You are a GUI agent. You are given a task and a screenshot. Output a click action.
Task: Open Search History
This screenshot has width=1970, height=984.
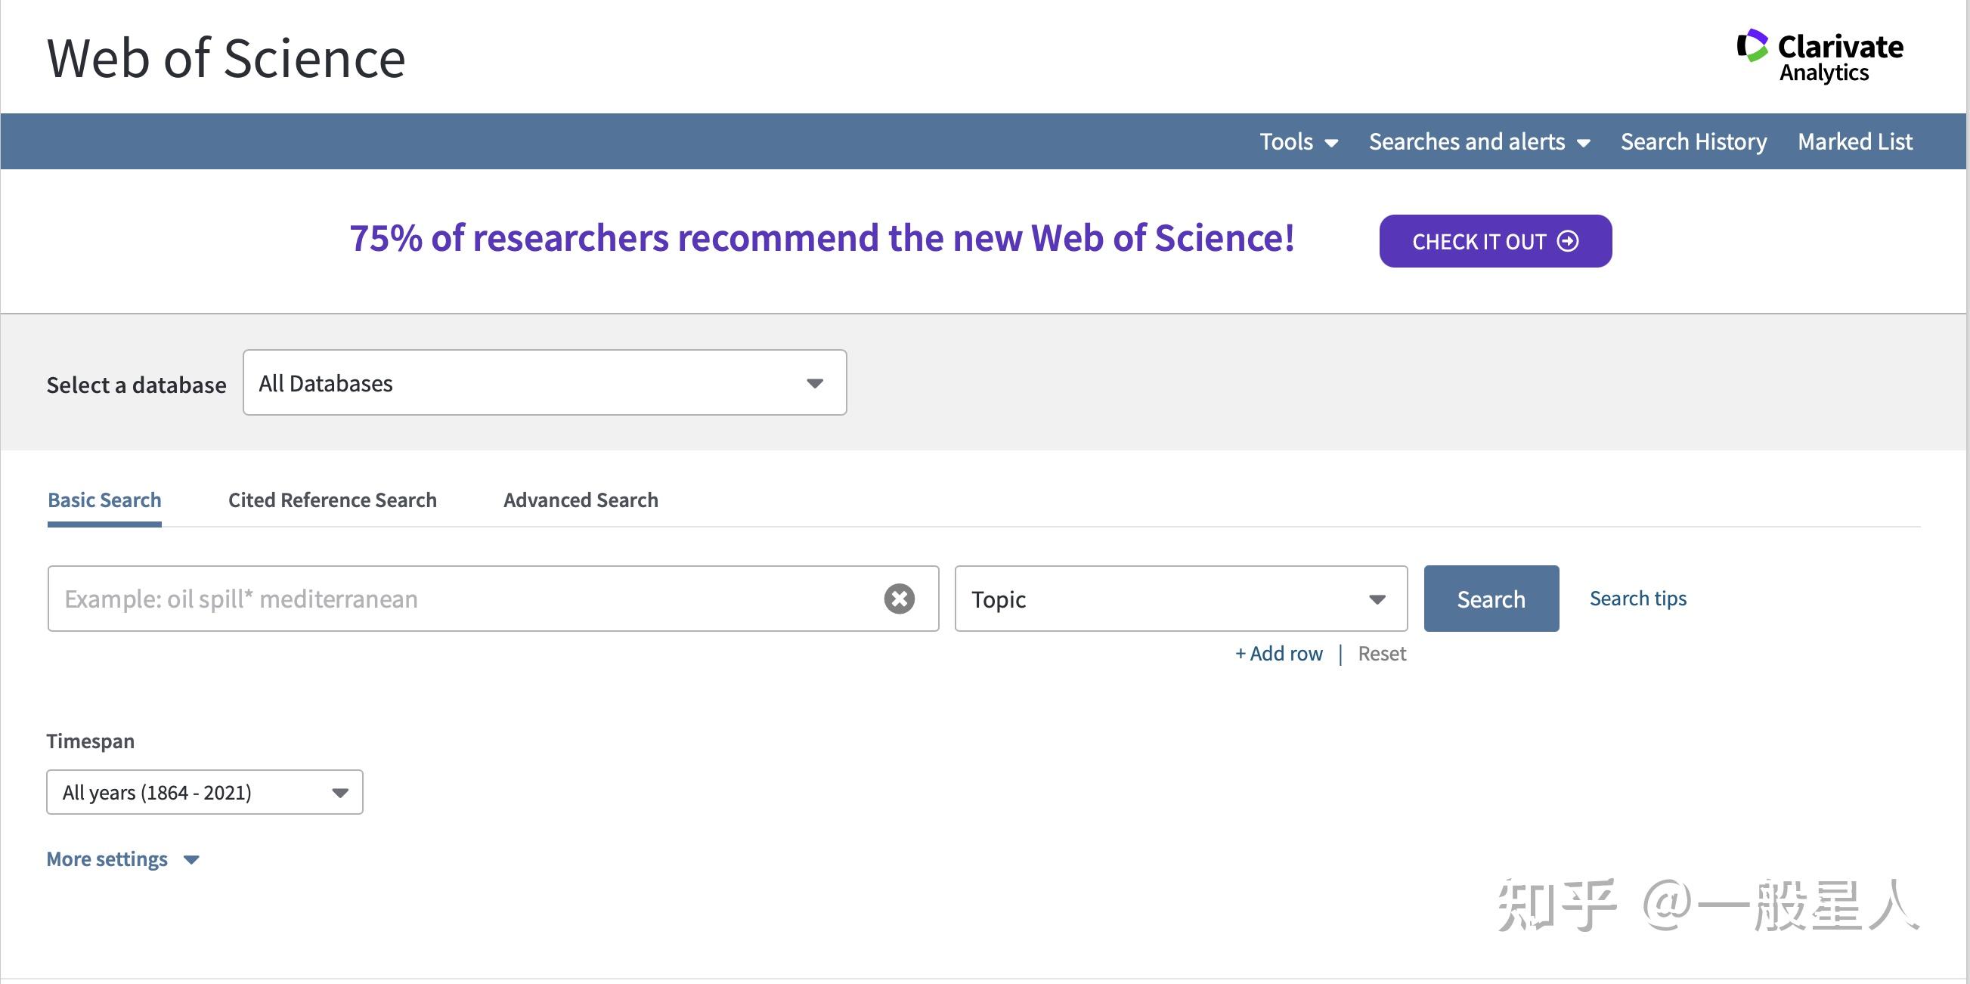point(1694,141)
